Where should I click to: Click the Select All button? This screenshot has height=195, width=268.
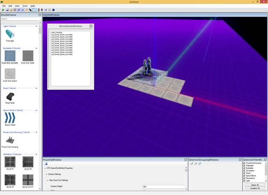click(x=255, y=185)
